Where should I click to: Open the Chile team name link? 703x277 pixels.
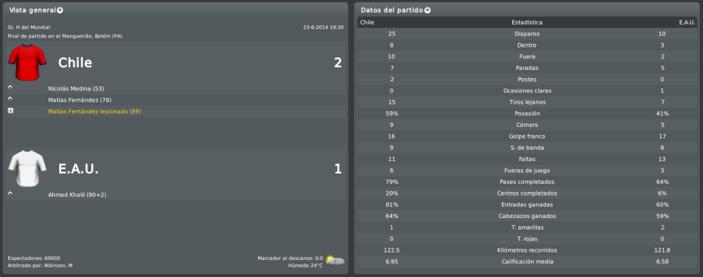click(75, 62)
